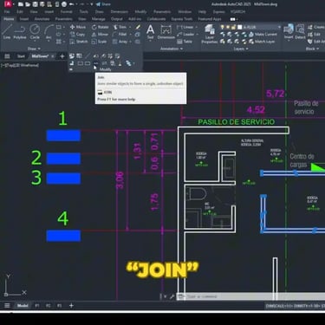The image size is (325, 325).
Task: Click the Erase tool beside Trim
Action: point(138,27)
